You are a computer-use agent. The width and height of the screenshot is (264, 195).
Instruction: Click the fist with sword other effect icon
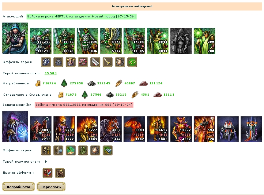click(47, 173)
